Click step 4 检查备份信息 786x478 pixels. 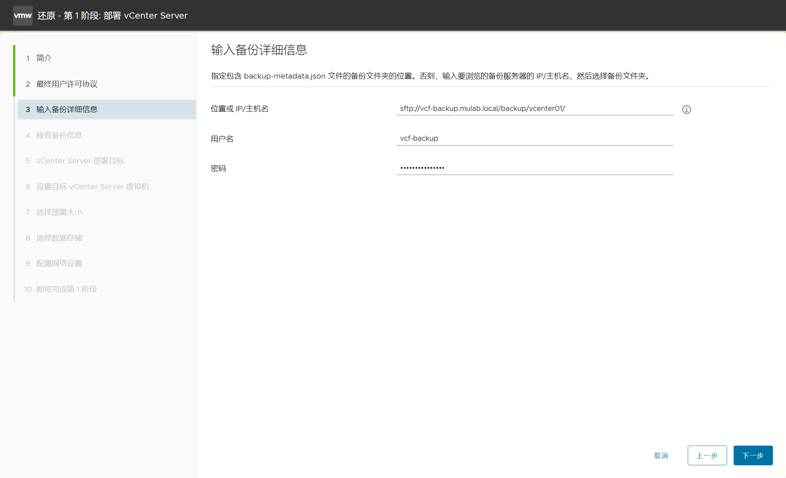(59, 135)
